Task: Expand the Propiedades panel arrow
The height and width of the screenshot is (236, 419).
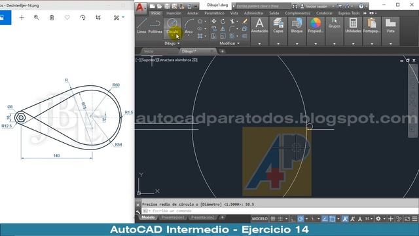Action: pos(316,43)
